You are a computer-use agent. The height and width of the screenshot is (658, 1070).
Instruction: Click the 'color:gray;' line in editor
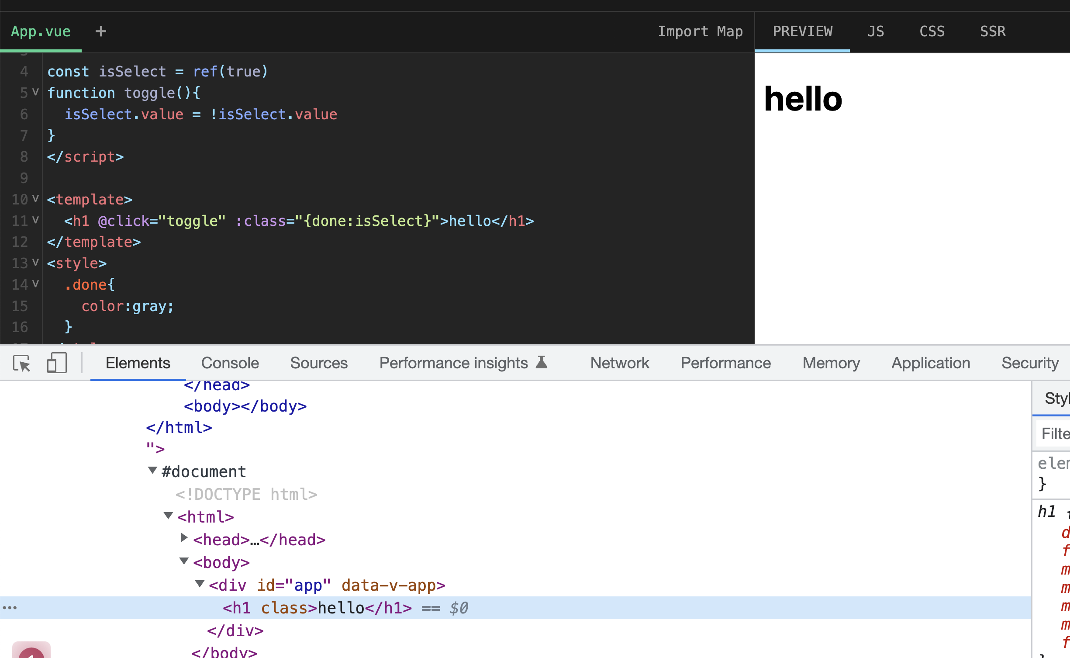(x=128, y=306)
